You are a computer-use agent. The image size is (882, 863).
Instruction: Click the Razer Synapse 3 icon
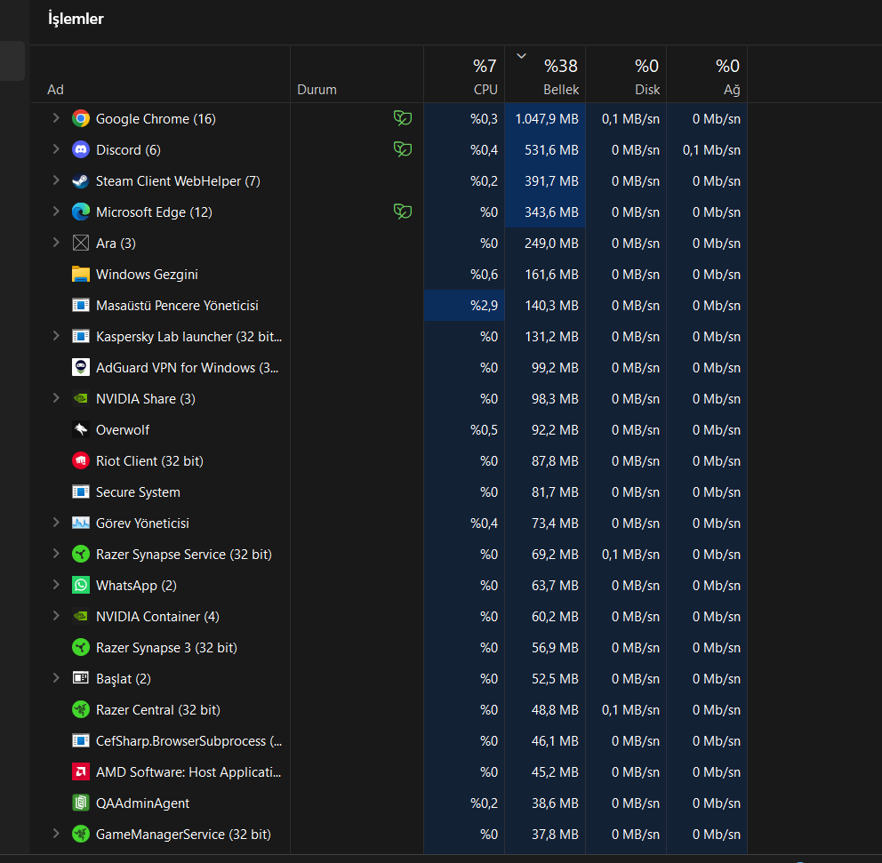click(81, 648)
